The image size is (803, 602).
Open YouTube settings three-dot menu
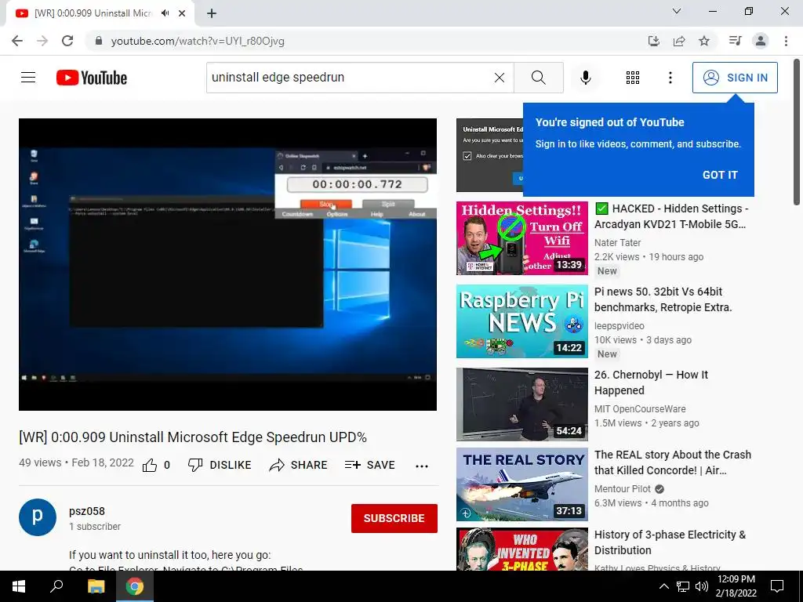[x=670, y=78]
